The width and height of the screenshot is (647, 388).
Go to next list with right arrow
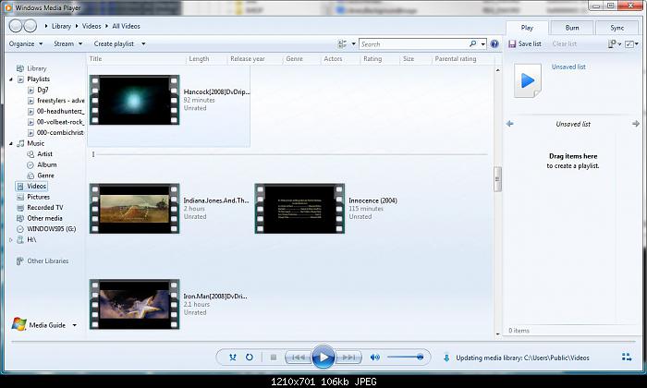(636, 124)
